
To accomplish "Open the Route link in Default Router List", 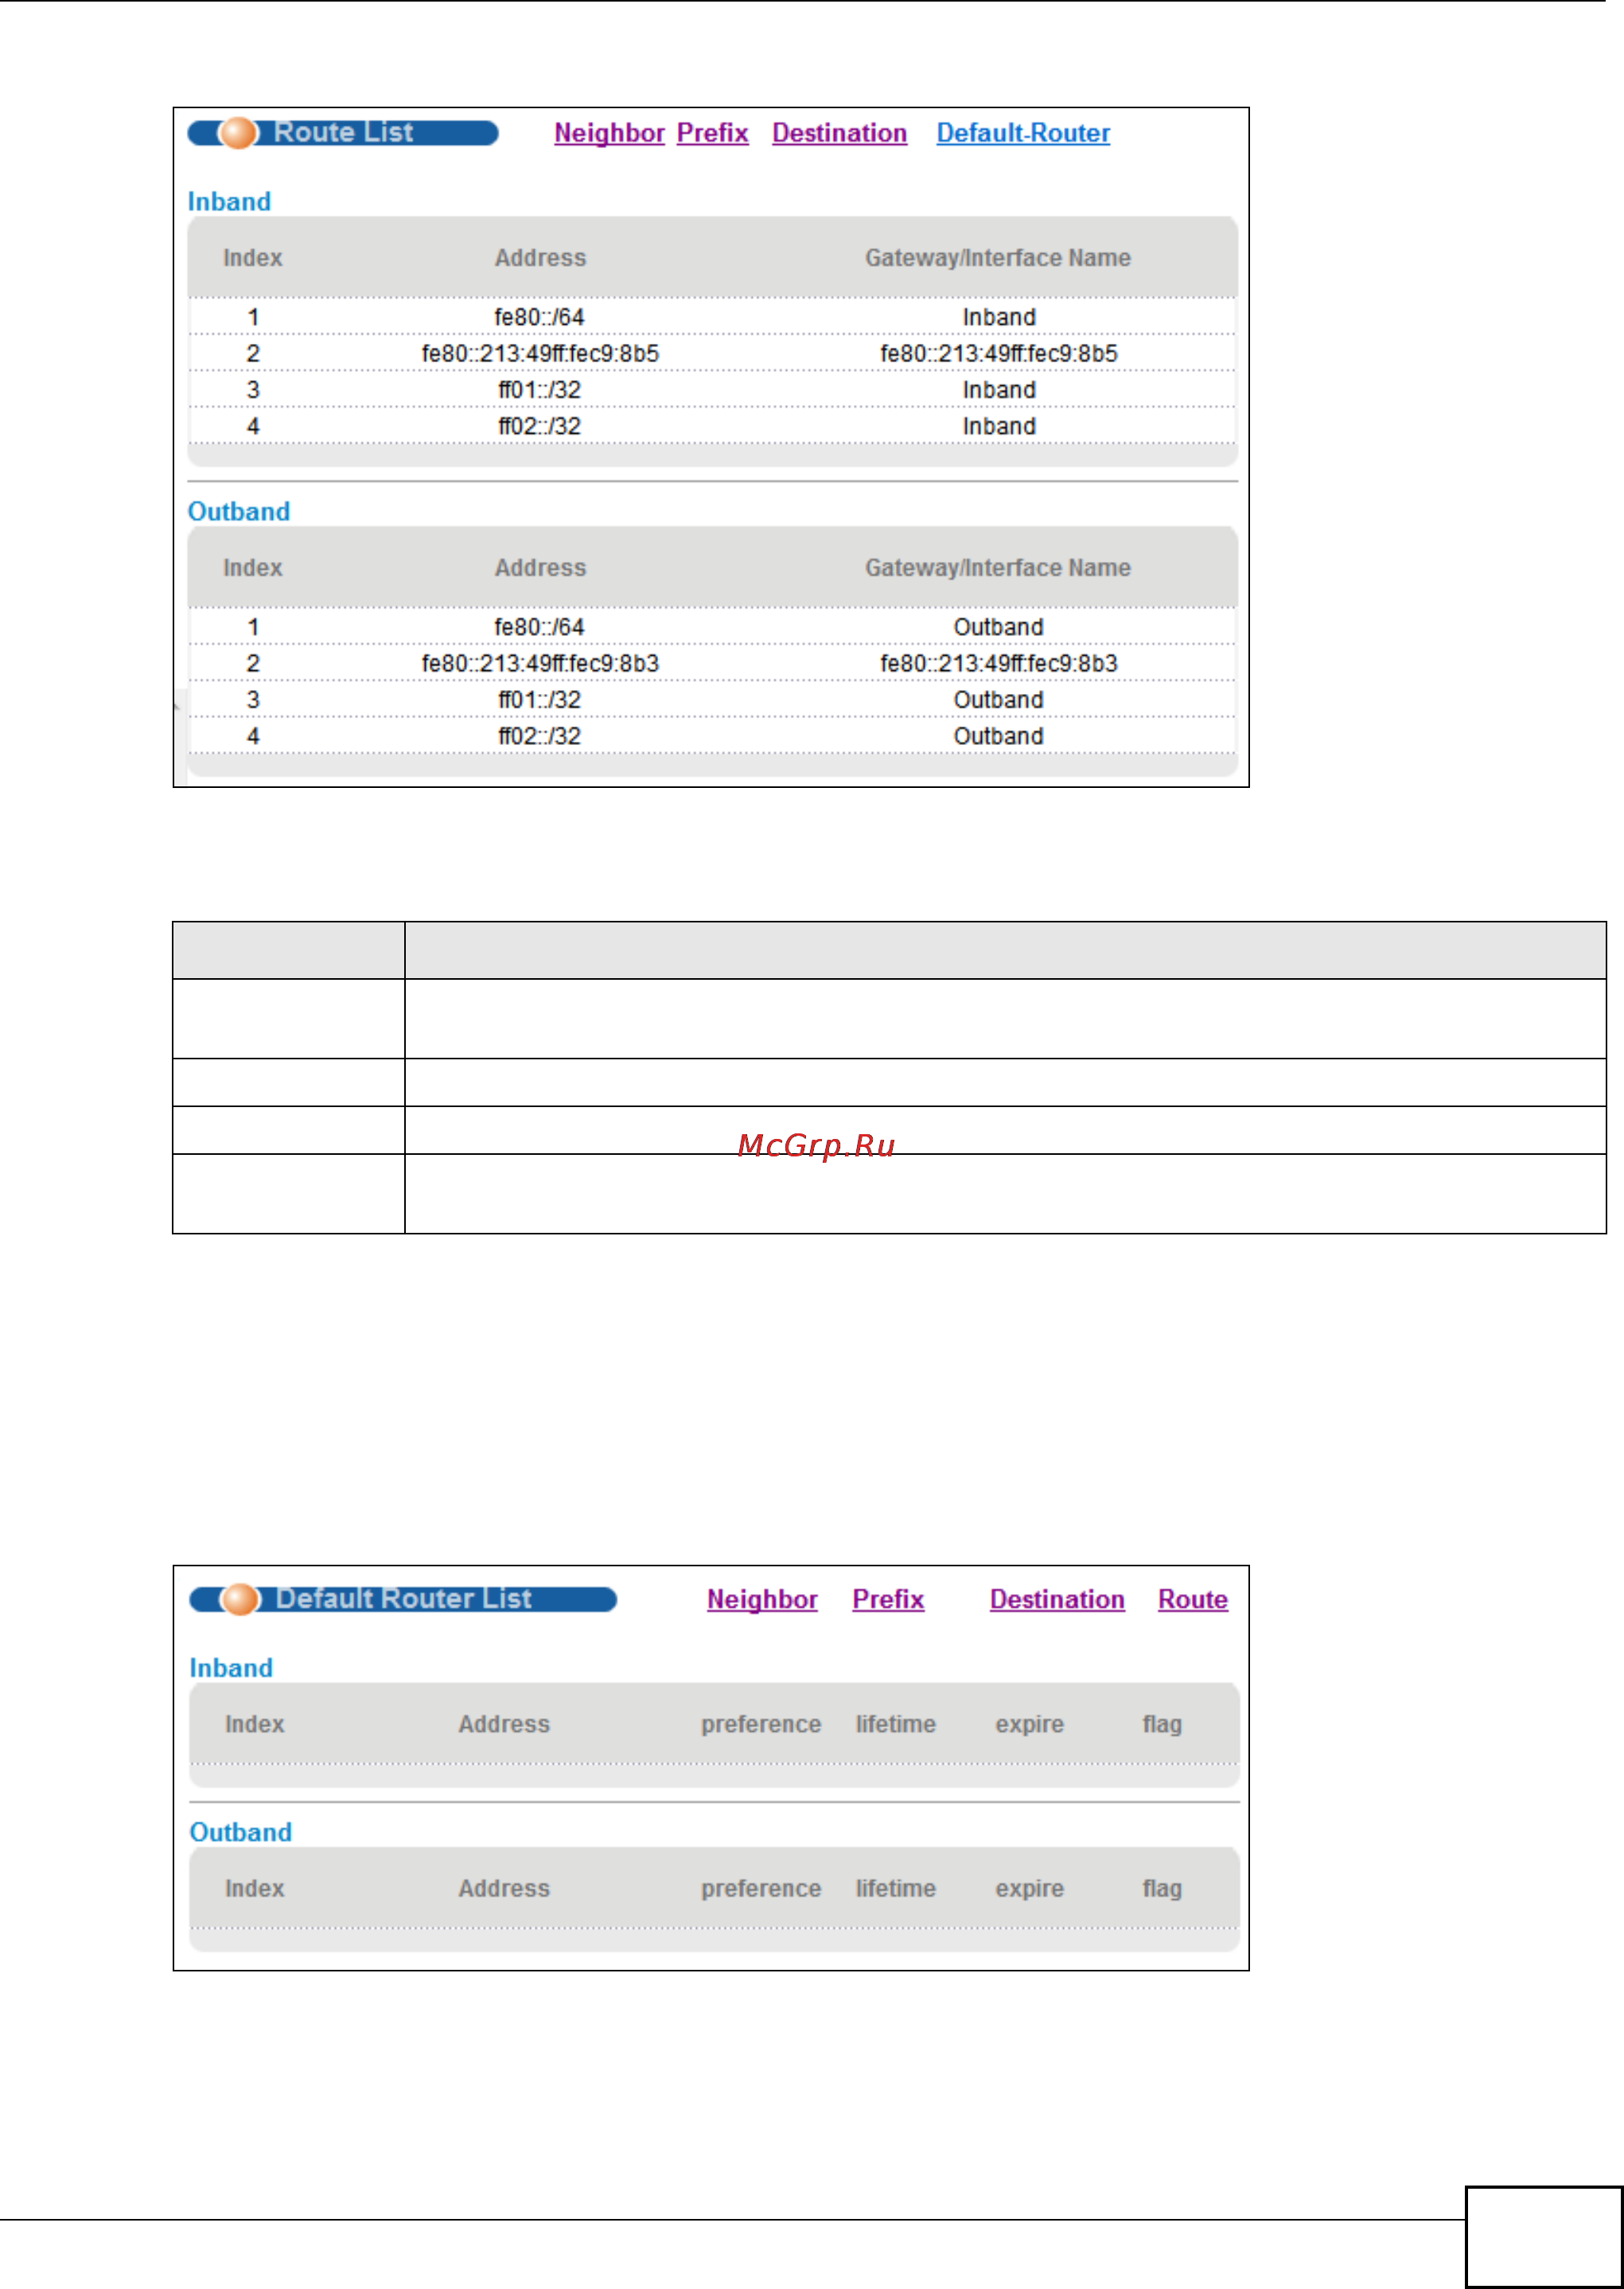I will point(1192,1599).
